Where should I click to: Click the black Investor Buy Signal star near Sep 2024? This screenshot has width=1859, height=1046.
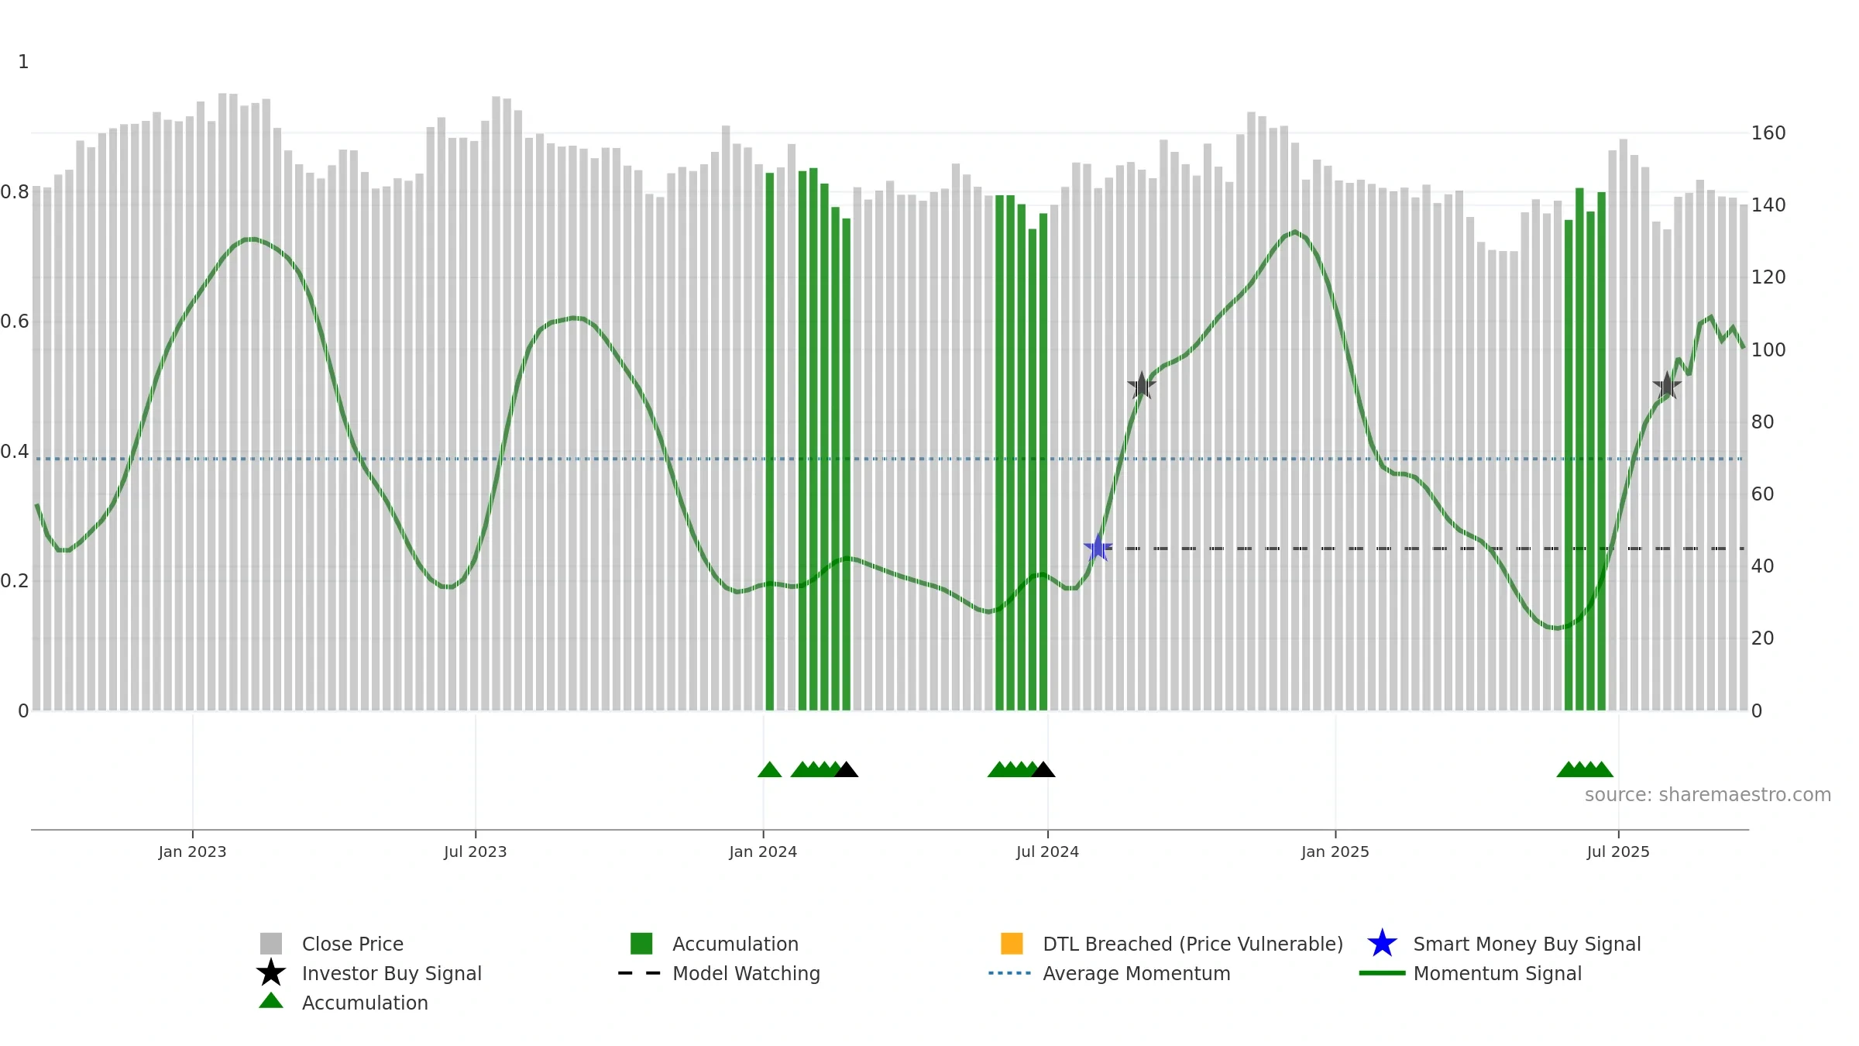[x=1141, y=385]
